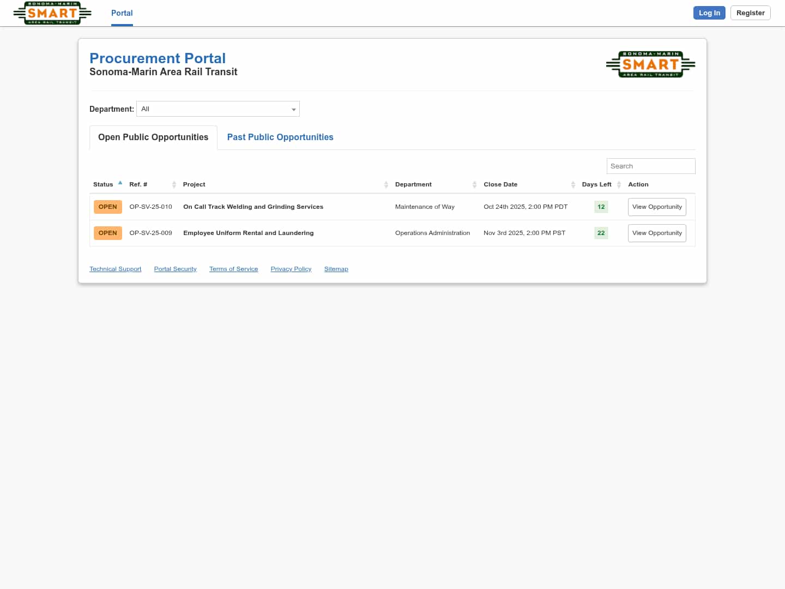
Task: Sort by Department column sort arrows
Action: click(474, 185)
